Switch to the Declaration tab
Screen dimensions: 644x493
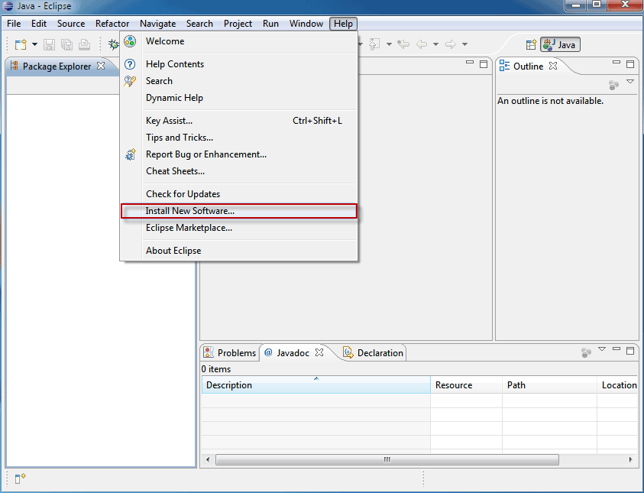pos(374,352)
